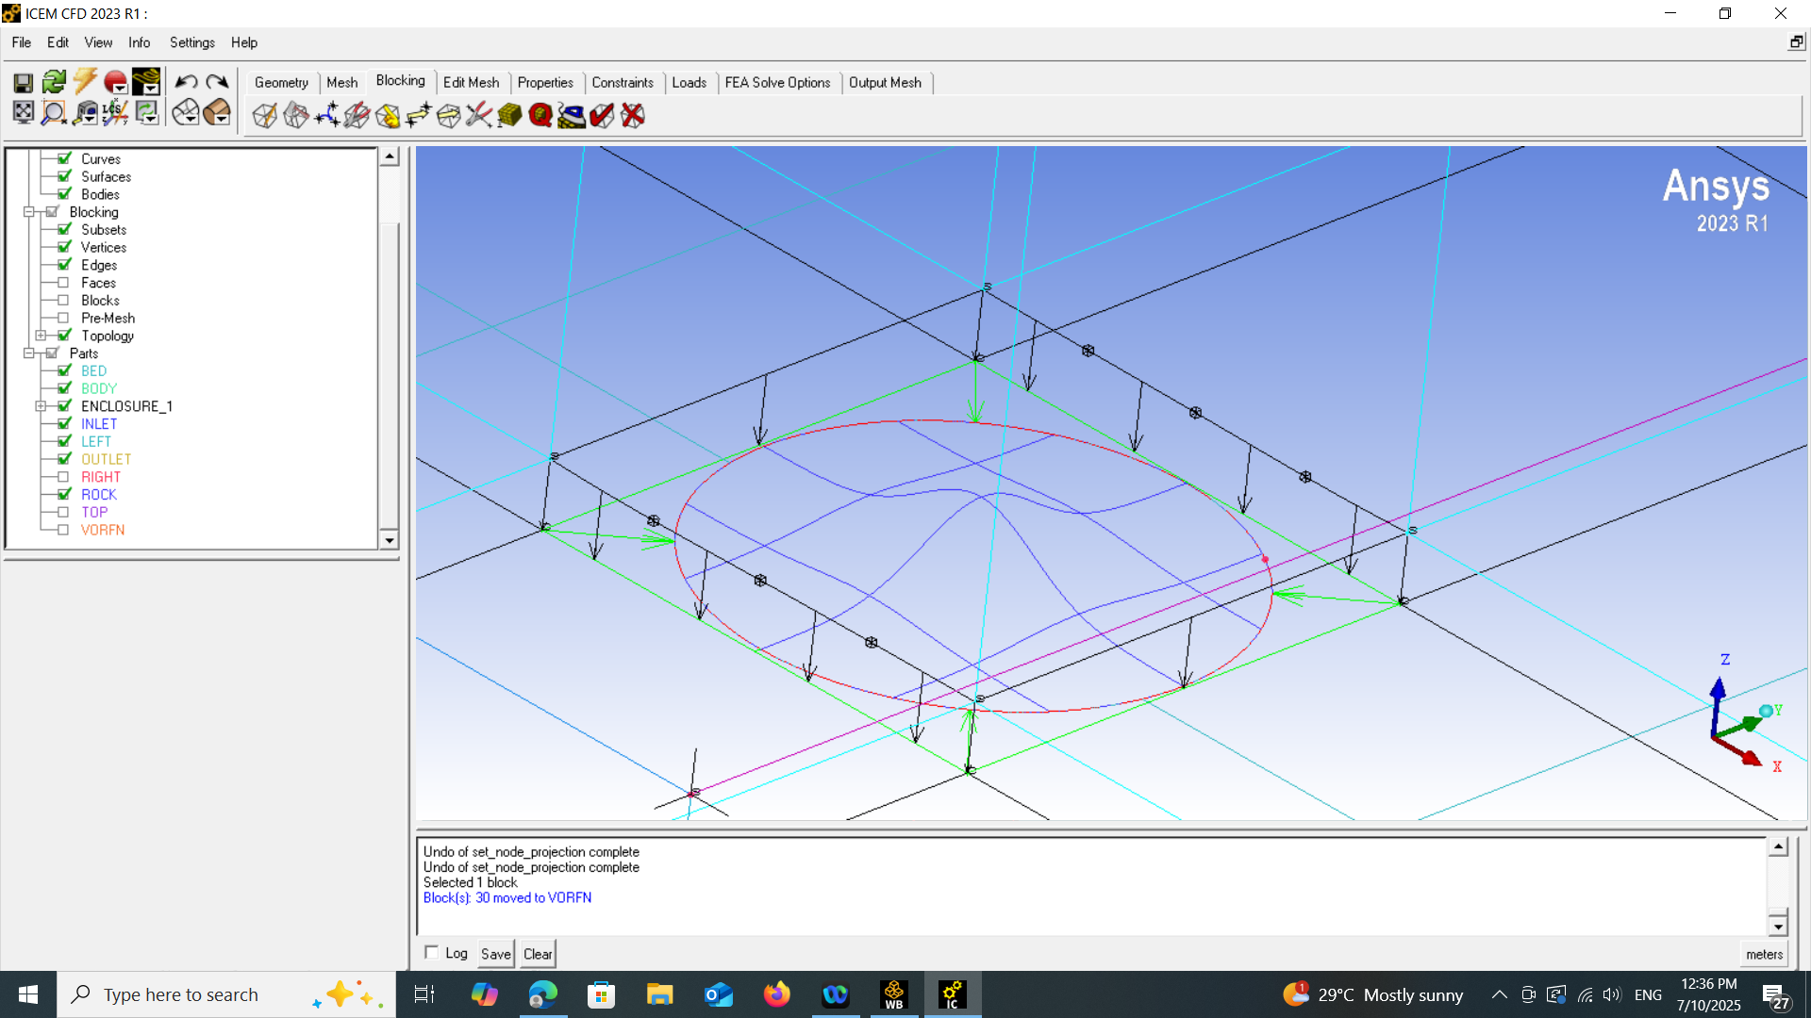Screen dimensions: 1811x1018
Task: Click the Undo arrow icon
Action: 186,83
